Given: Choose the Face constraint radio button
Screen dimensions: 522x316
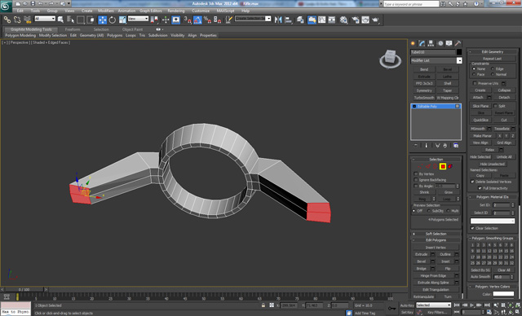Looking at the screenshot, I should coord(474,74).
